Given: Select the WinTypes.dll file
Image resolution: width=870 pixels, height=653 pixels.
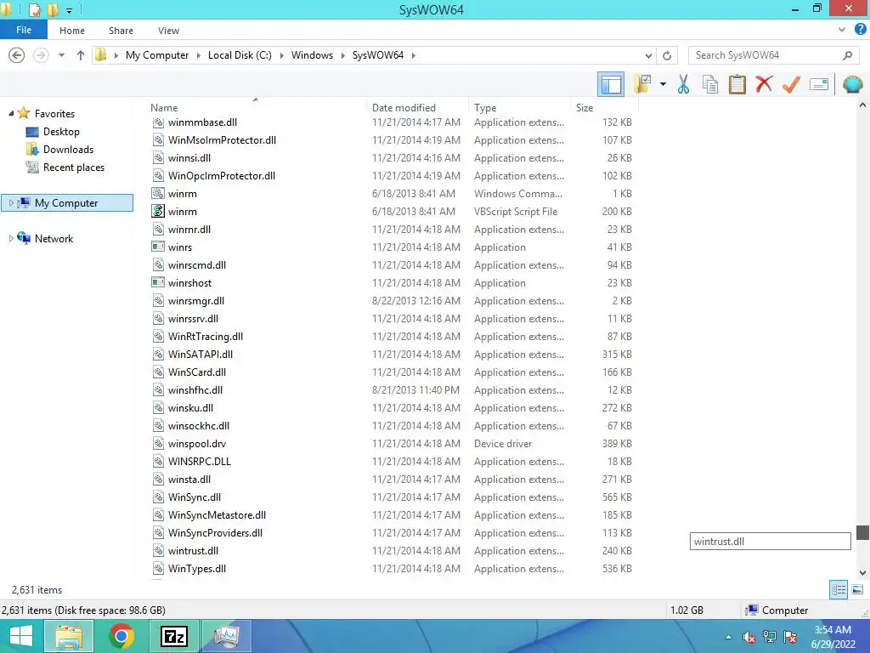Looking at the screenshot, I should pyautogui.click(x=197, y=569).
